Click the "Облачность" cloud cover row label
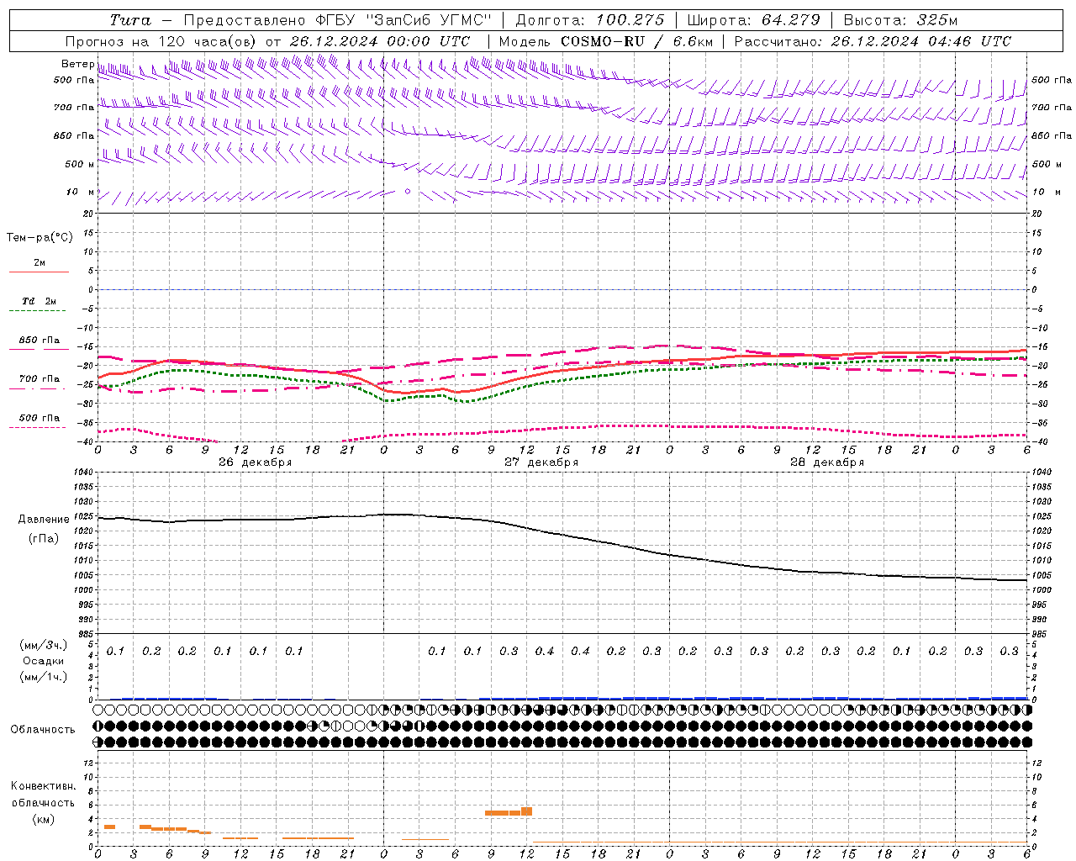1076x861 pixels. tap(43, 730)
